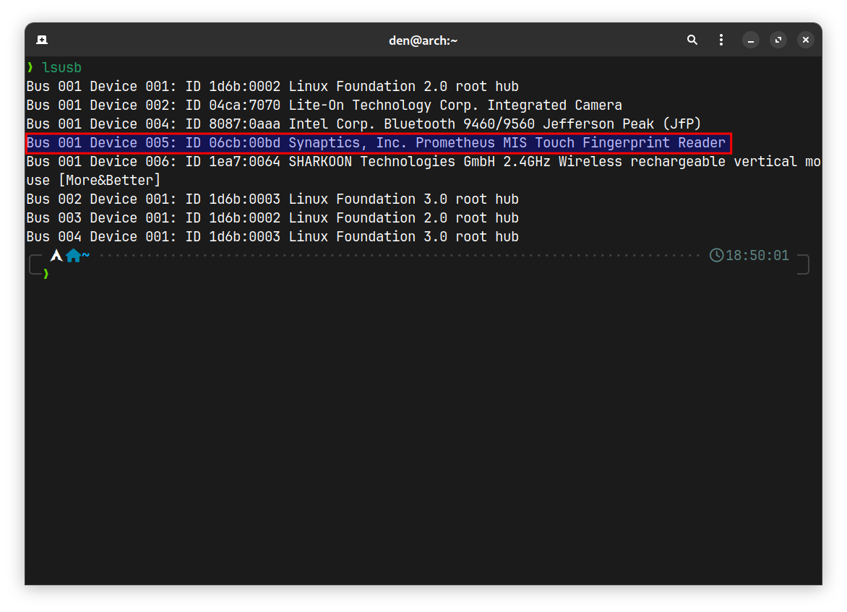Click the device ID 1ea7:0064
Image resolution: width=847 pixels, height=612 pixels.
click(245, 162)
